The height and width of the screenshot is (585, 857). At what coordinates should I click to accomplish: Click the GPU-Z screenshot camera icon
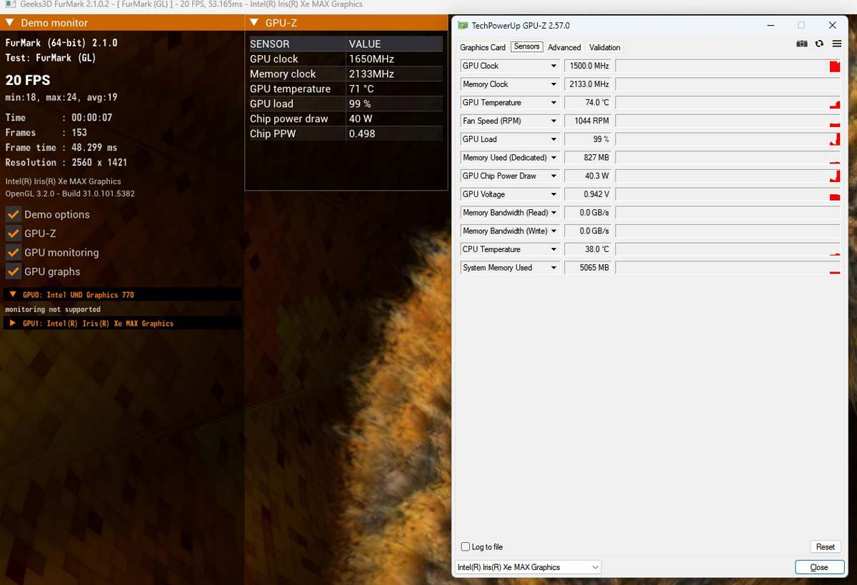802,44
